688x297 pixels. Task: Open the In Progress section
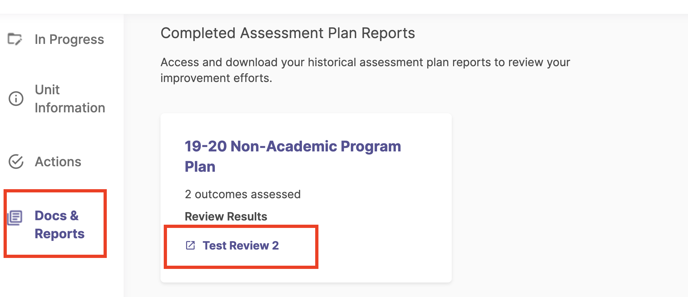(69, 39)
